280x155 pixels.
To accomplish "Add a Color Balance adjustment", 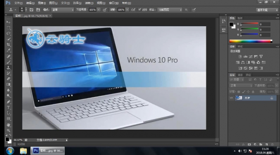I will pos(243,62).
